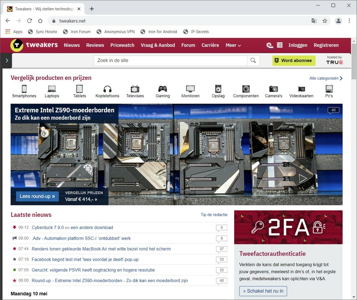Open the hosted by TRUE logo
357x300 pixels.
pyautogui.click(x=334, y=60)
